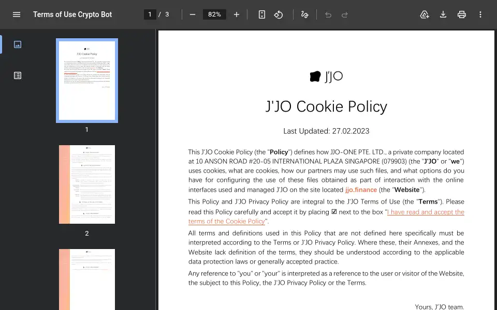
Task: Show document outline view in sidebar
Action: click(18, 75)
